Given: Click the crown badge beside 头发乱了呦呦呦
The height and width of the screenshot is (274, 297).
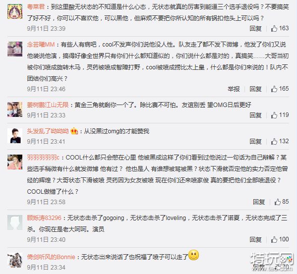Looking at the screenshot, I should (x=74, y=131).
